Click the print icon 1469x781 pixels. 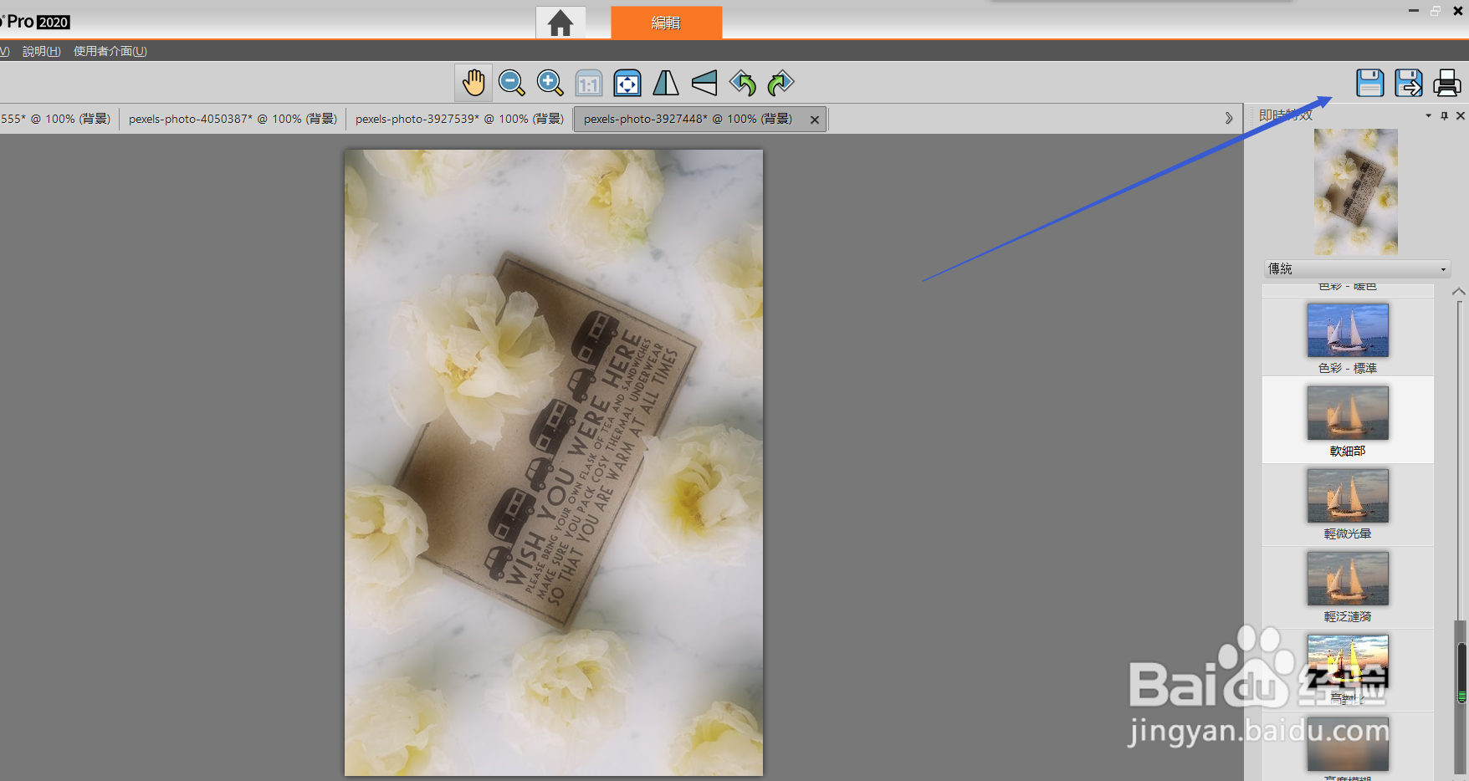coord(1447,83)
